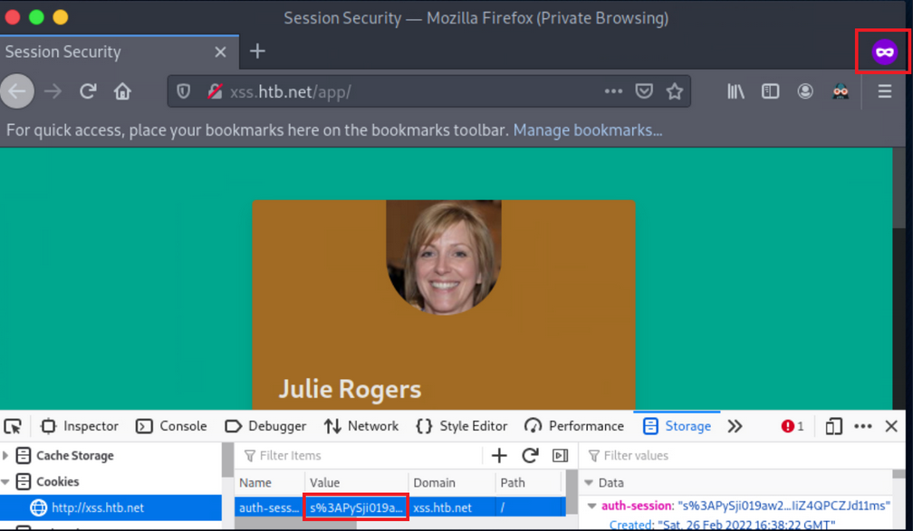The height and width of the screenshot is (531, 913).
Task: Open the devtools Console panel
Action: click(x=171, y=425)
